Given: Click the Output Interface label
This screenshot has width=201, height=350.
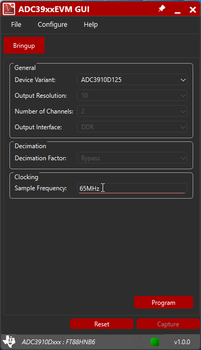Looking at the screenshot, I should 38,127.
